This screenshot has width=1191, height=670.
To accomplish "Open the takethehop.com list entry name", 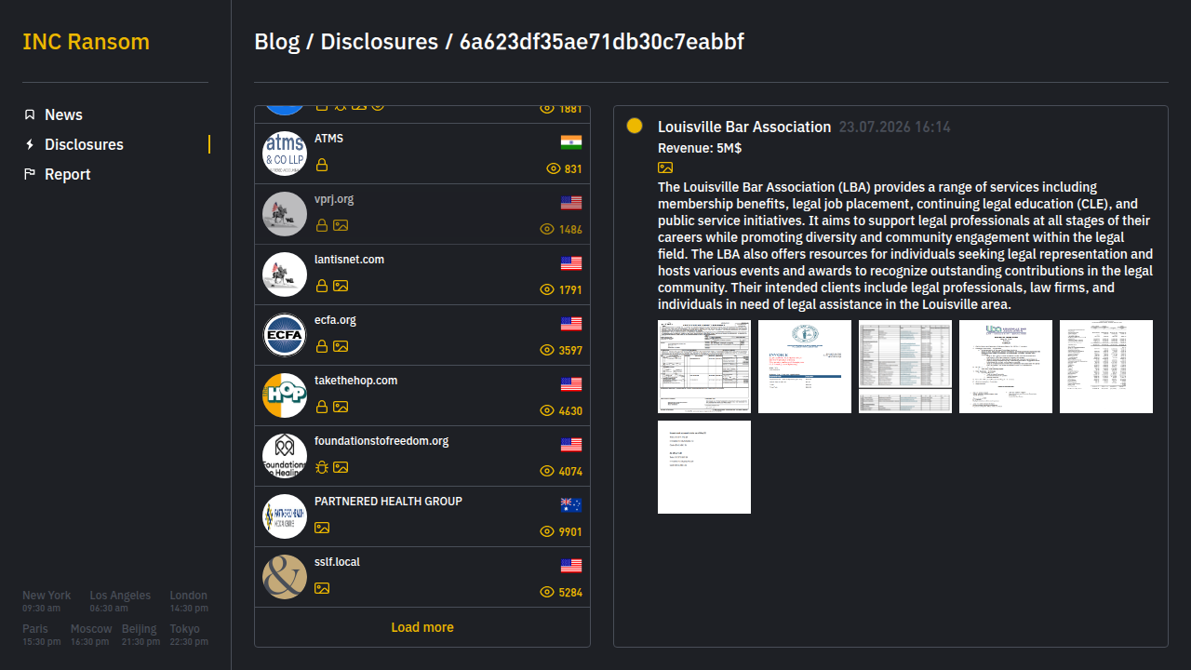I will 355,381.
